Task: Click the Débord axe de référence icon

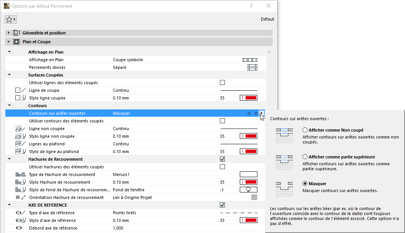Action: (19, 228)
